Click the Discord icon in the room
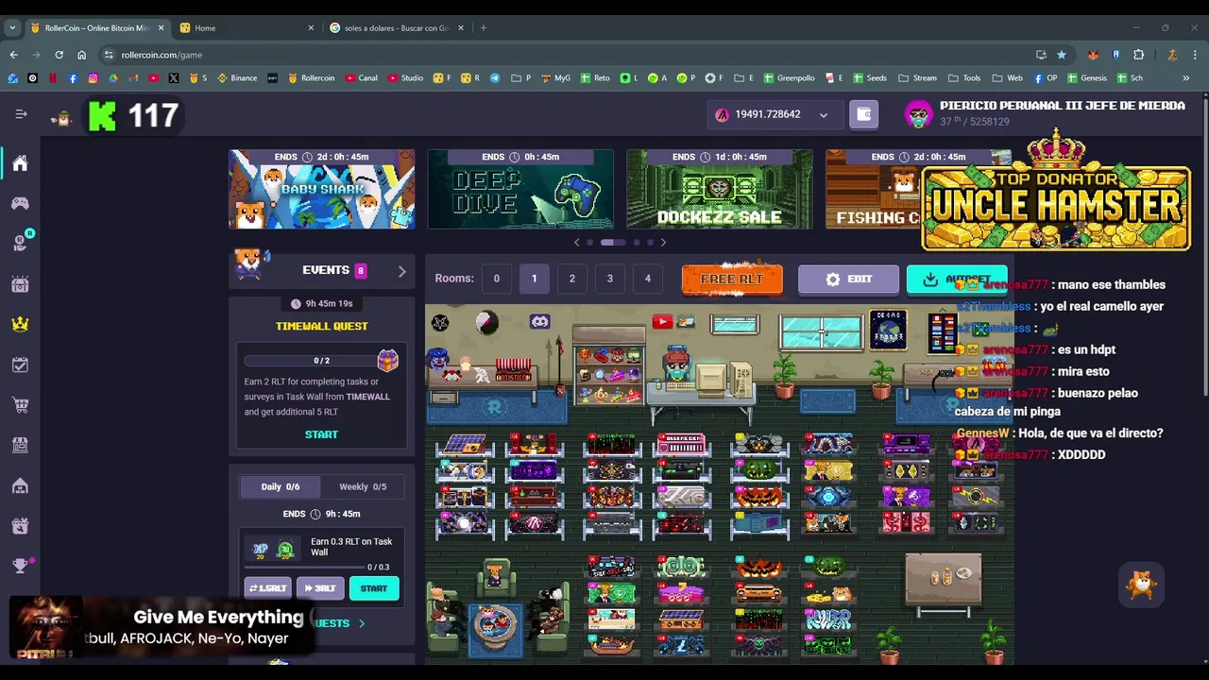1209x680 pixels. pyautogui.click(x=539, y=322)
